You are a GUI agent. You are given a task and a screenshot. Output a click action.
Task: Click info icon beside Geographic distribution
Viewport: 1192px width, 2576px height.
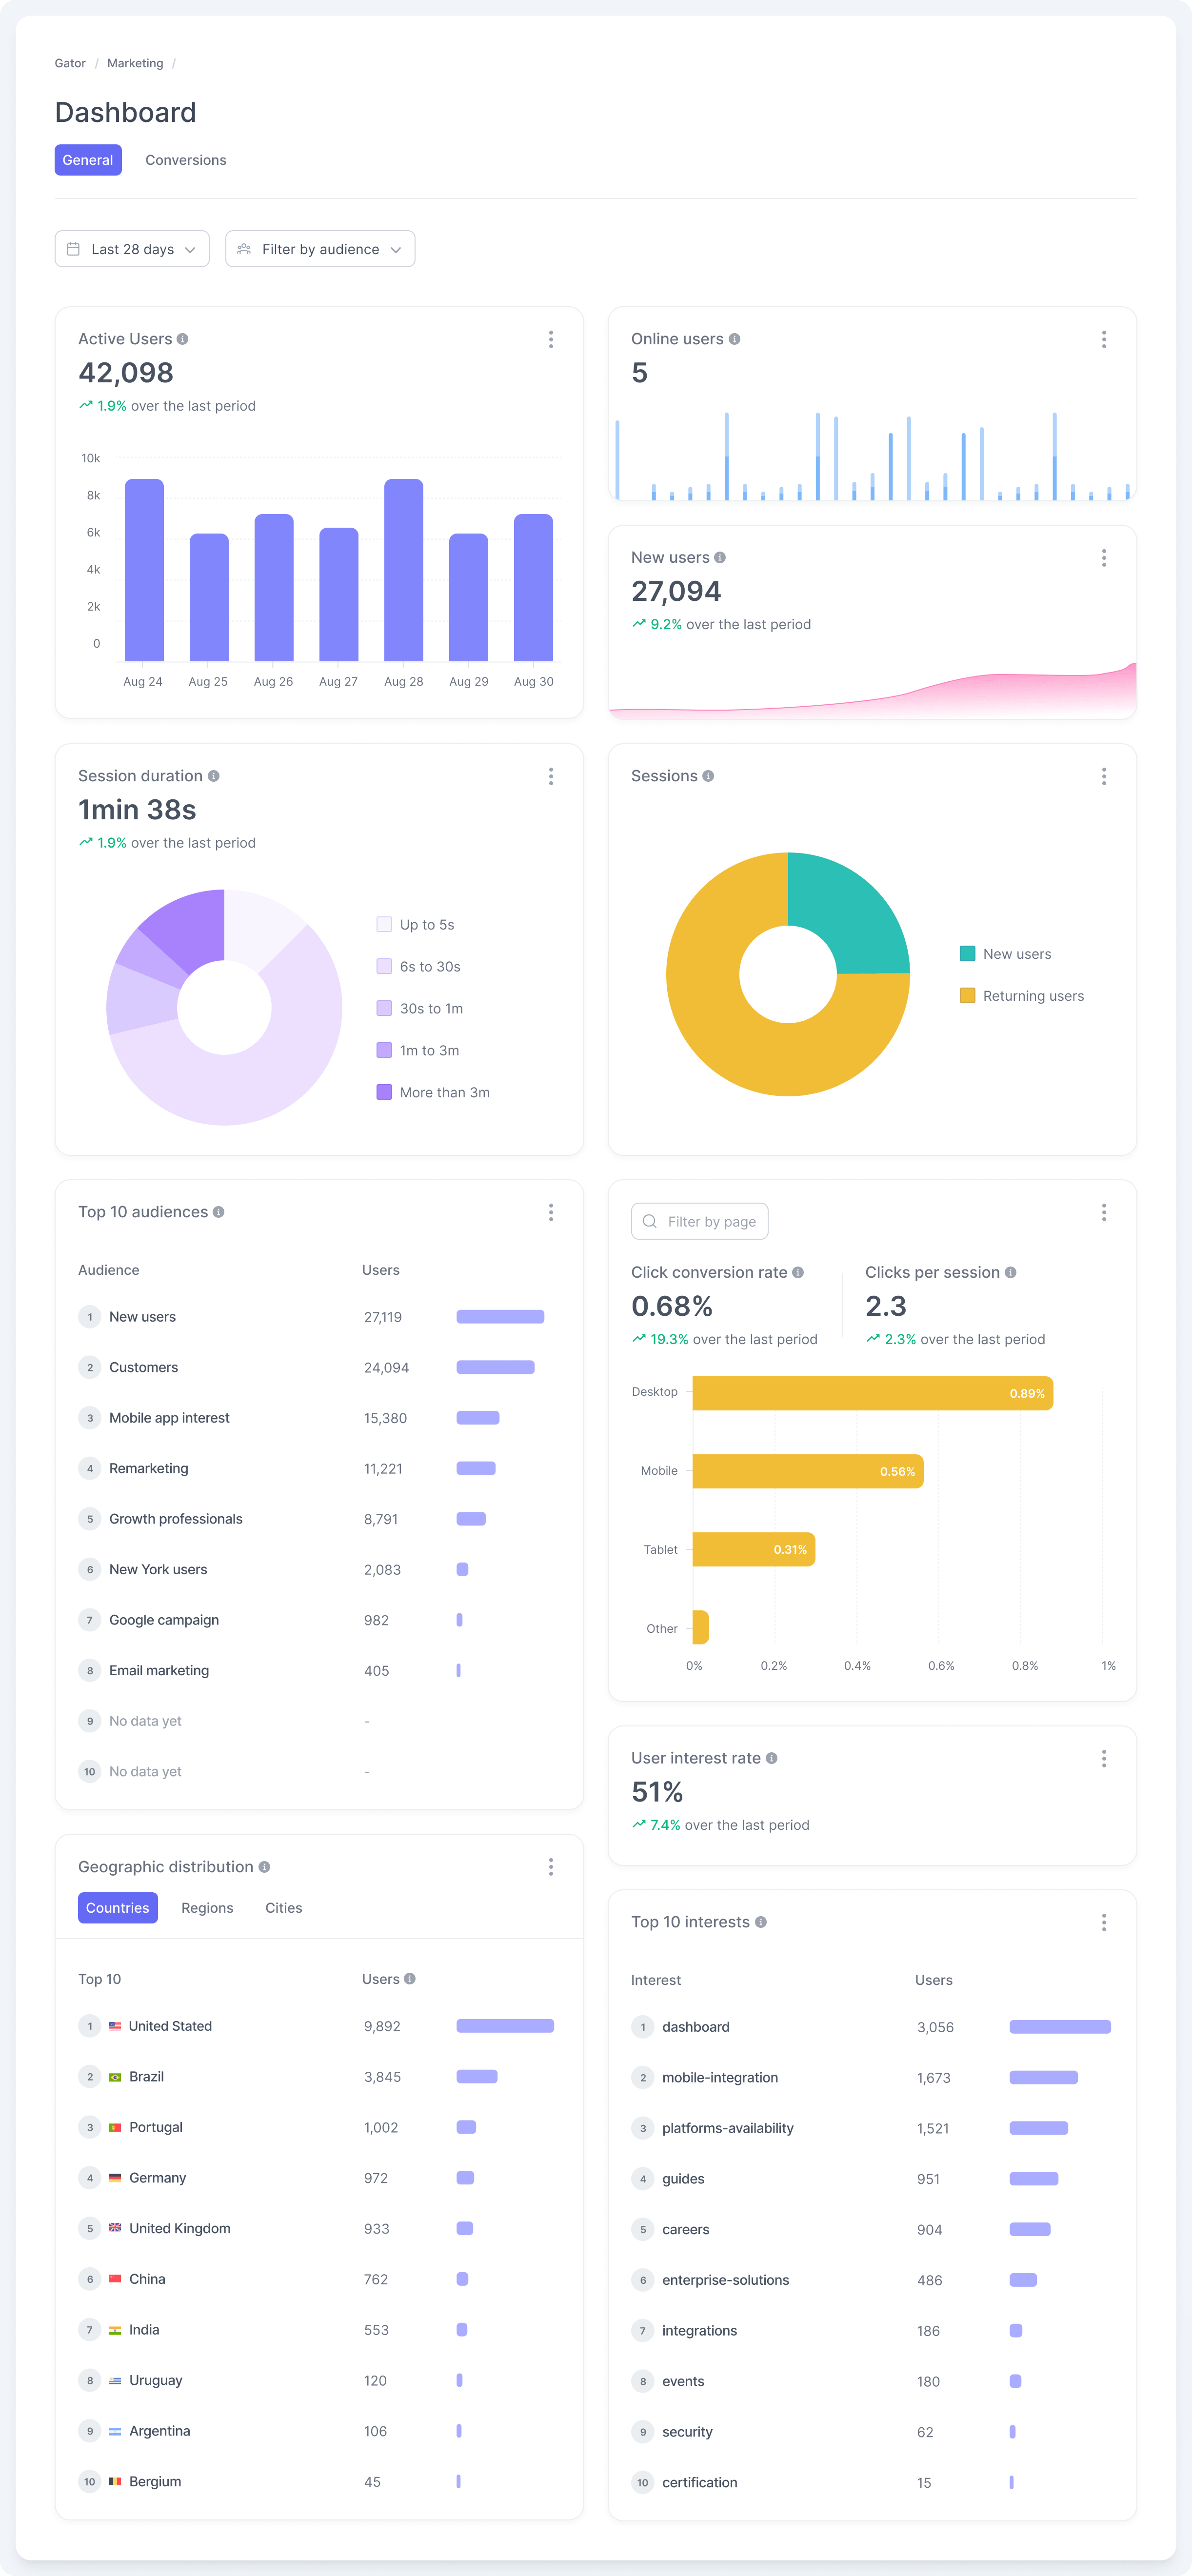pyautogui.click(x=264, y=1867)
